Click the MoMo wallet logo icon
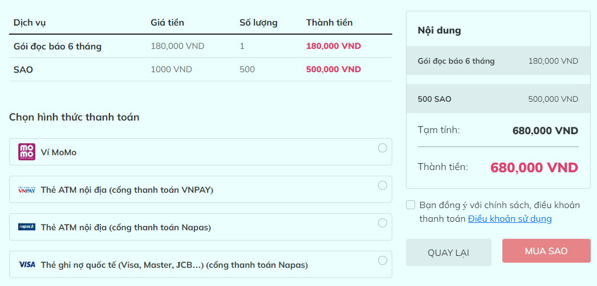 [x=27, y=152]
